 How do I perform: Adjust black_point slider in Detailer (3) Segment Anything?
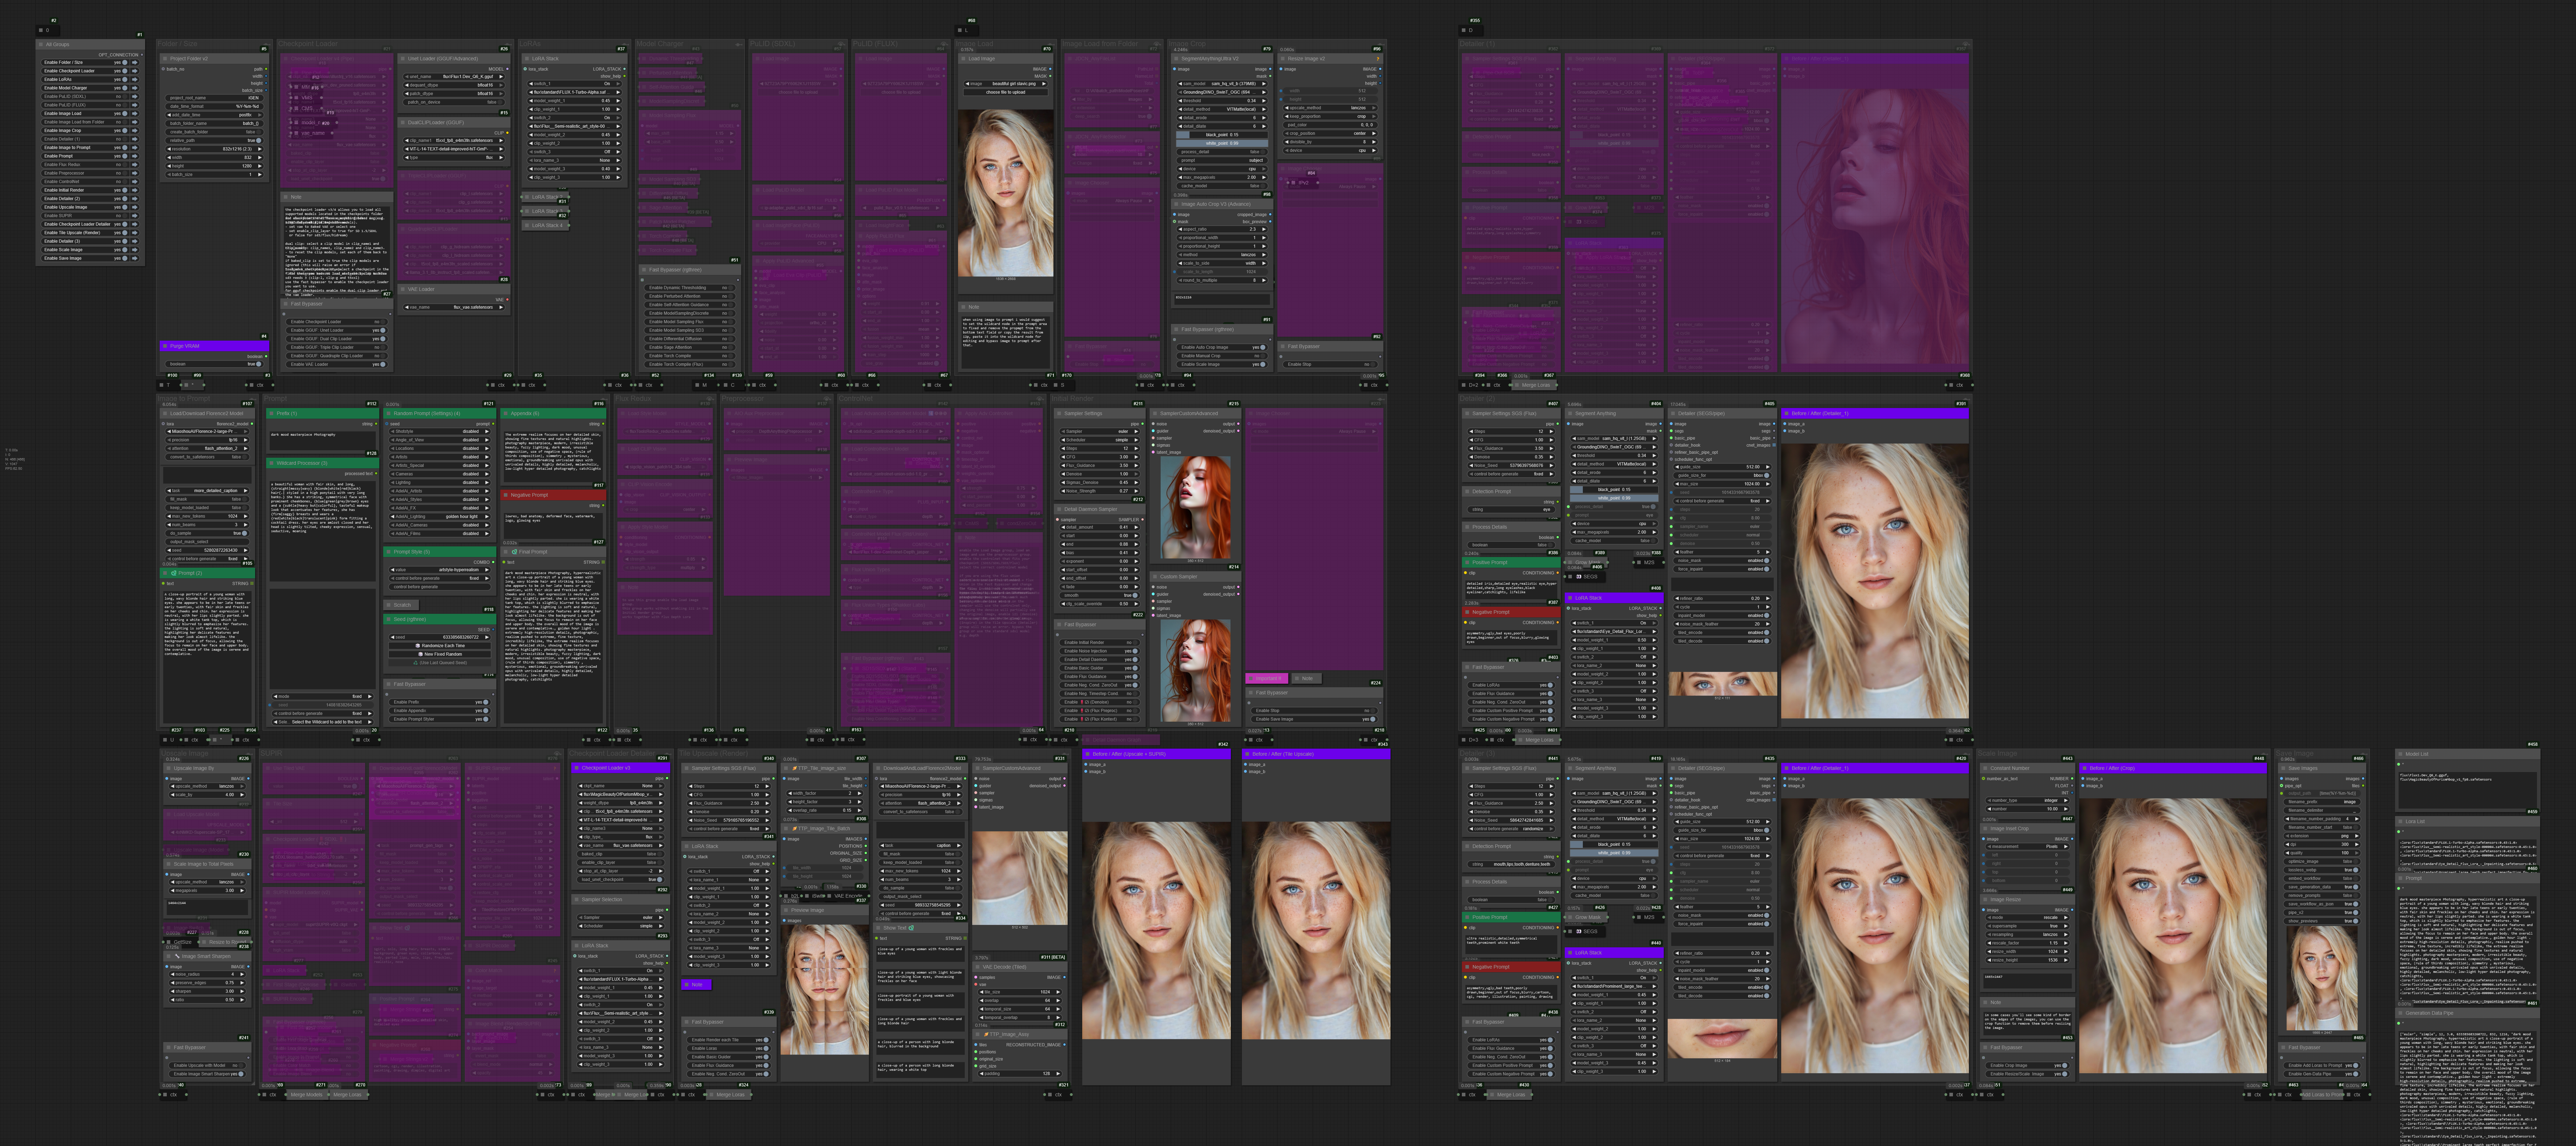coord(1614,845)
